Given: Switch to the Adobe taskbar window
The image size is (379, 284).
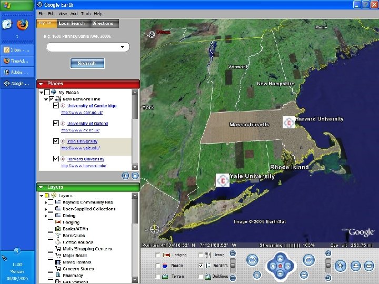Looking at the screenshot, I should click(17, 72).
